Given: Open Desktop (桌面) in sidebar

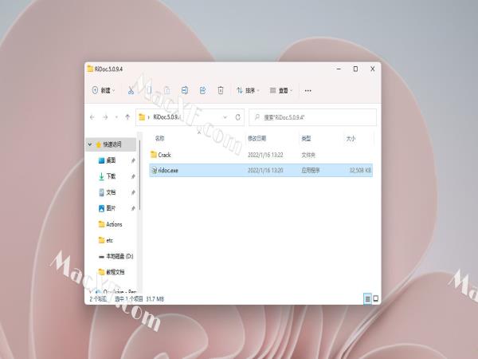Looking at the screenshot, I should (111, 160).
